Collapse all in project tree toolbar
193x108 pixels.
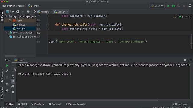click(28, 12)
